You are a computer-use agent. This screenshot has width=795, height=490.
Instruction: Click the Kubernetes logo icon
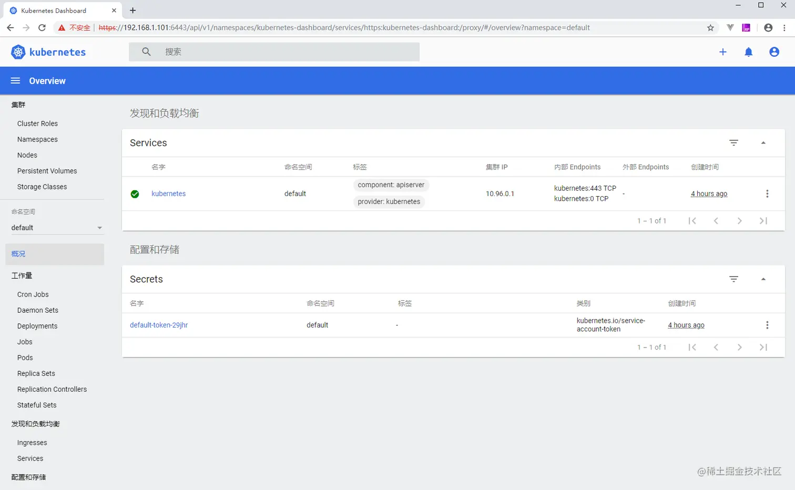click(18, 52)
